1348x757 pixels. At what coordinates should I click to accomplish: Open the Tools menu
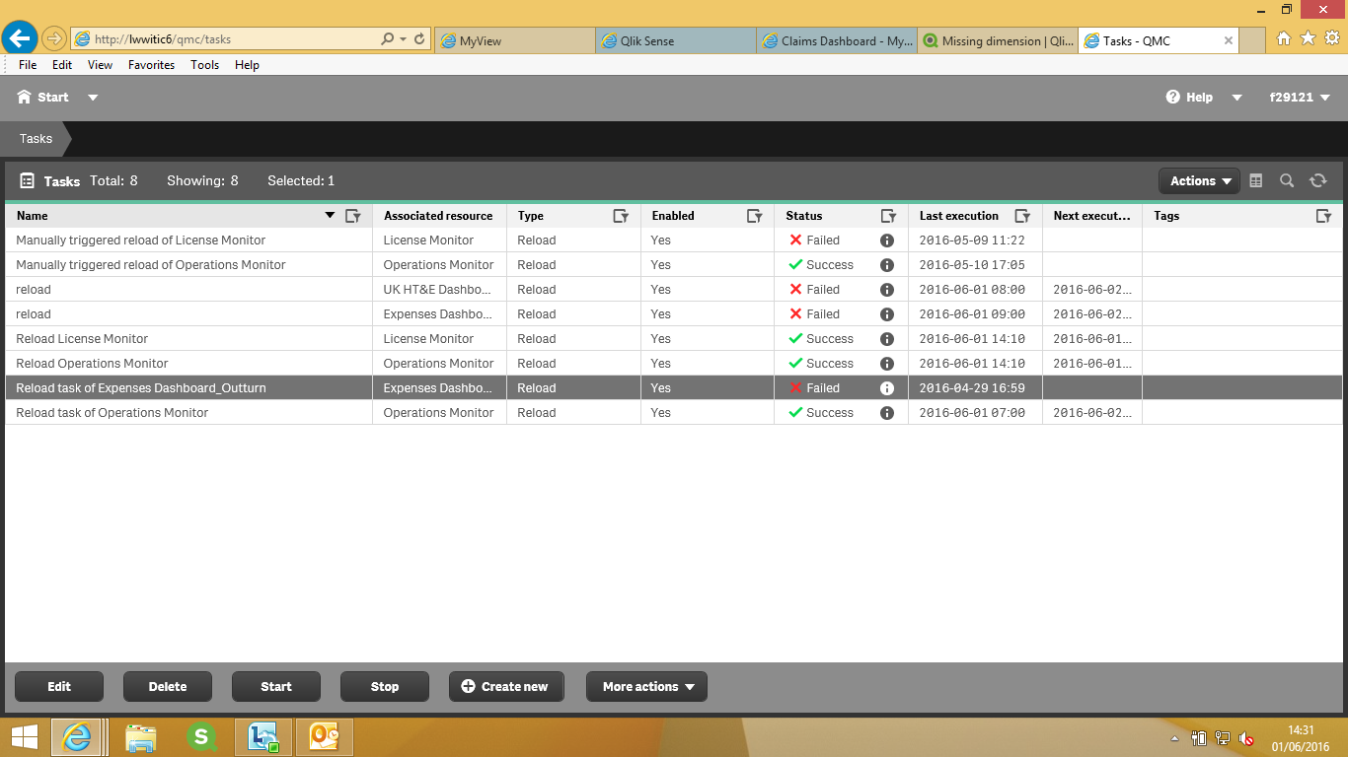coord(204,65)
